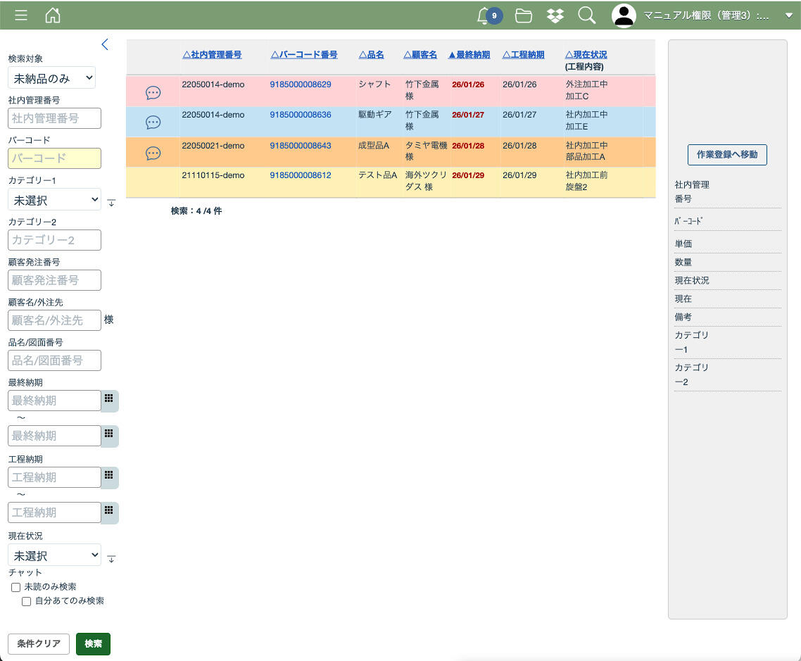Open chat bubble for シャフト row
This screenshot has height=661, width=801.
153,93
